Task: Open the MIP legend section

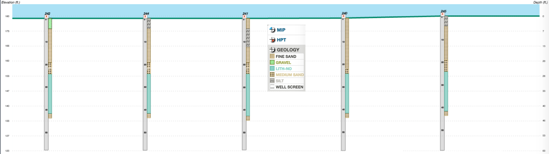Action: coord(286,30)
